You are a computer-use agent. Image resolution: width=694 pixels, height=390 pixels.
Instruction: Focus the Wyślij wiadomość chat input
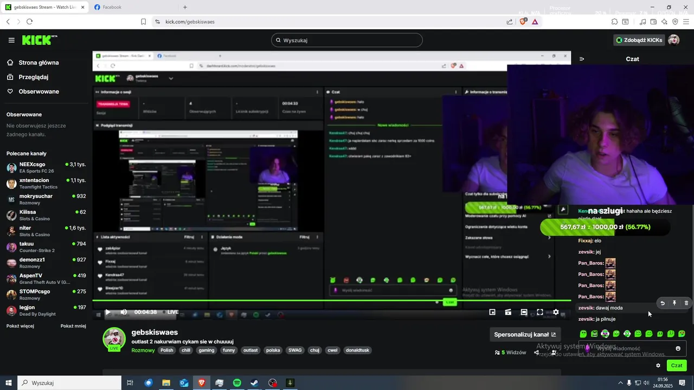(x=632, y=349)
